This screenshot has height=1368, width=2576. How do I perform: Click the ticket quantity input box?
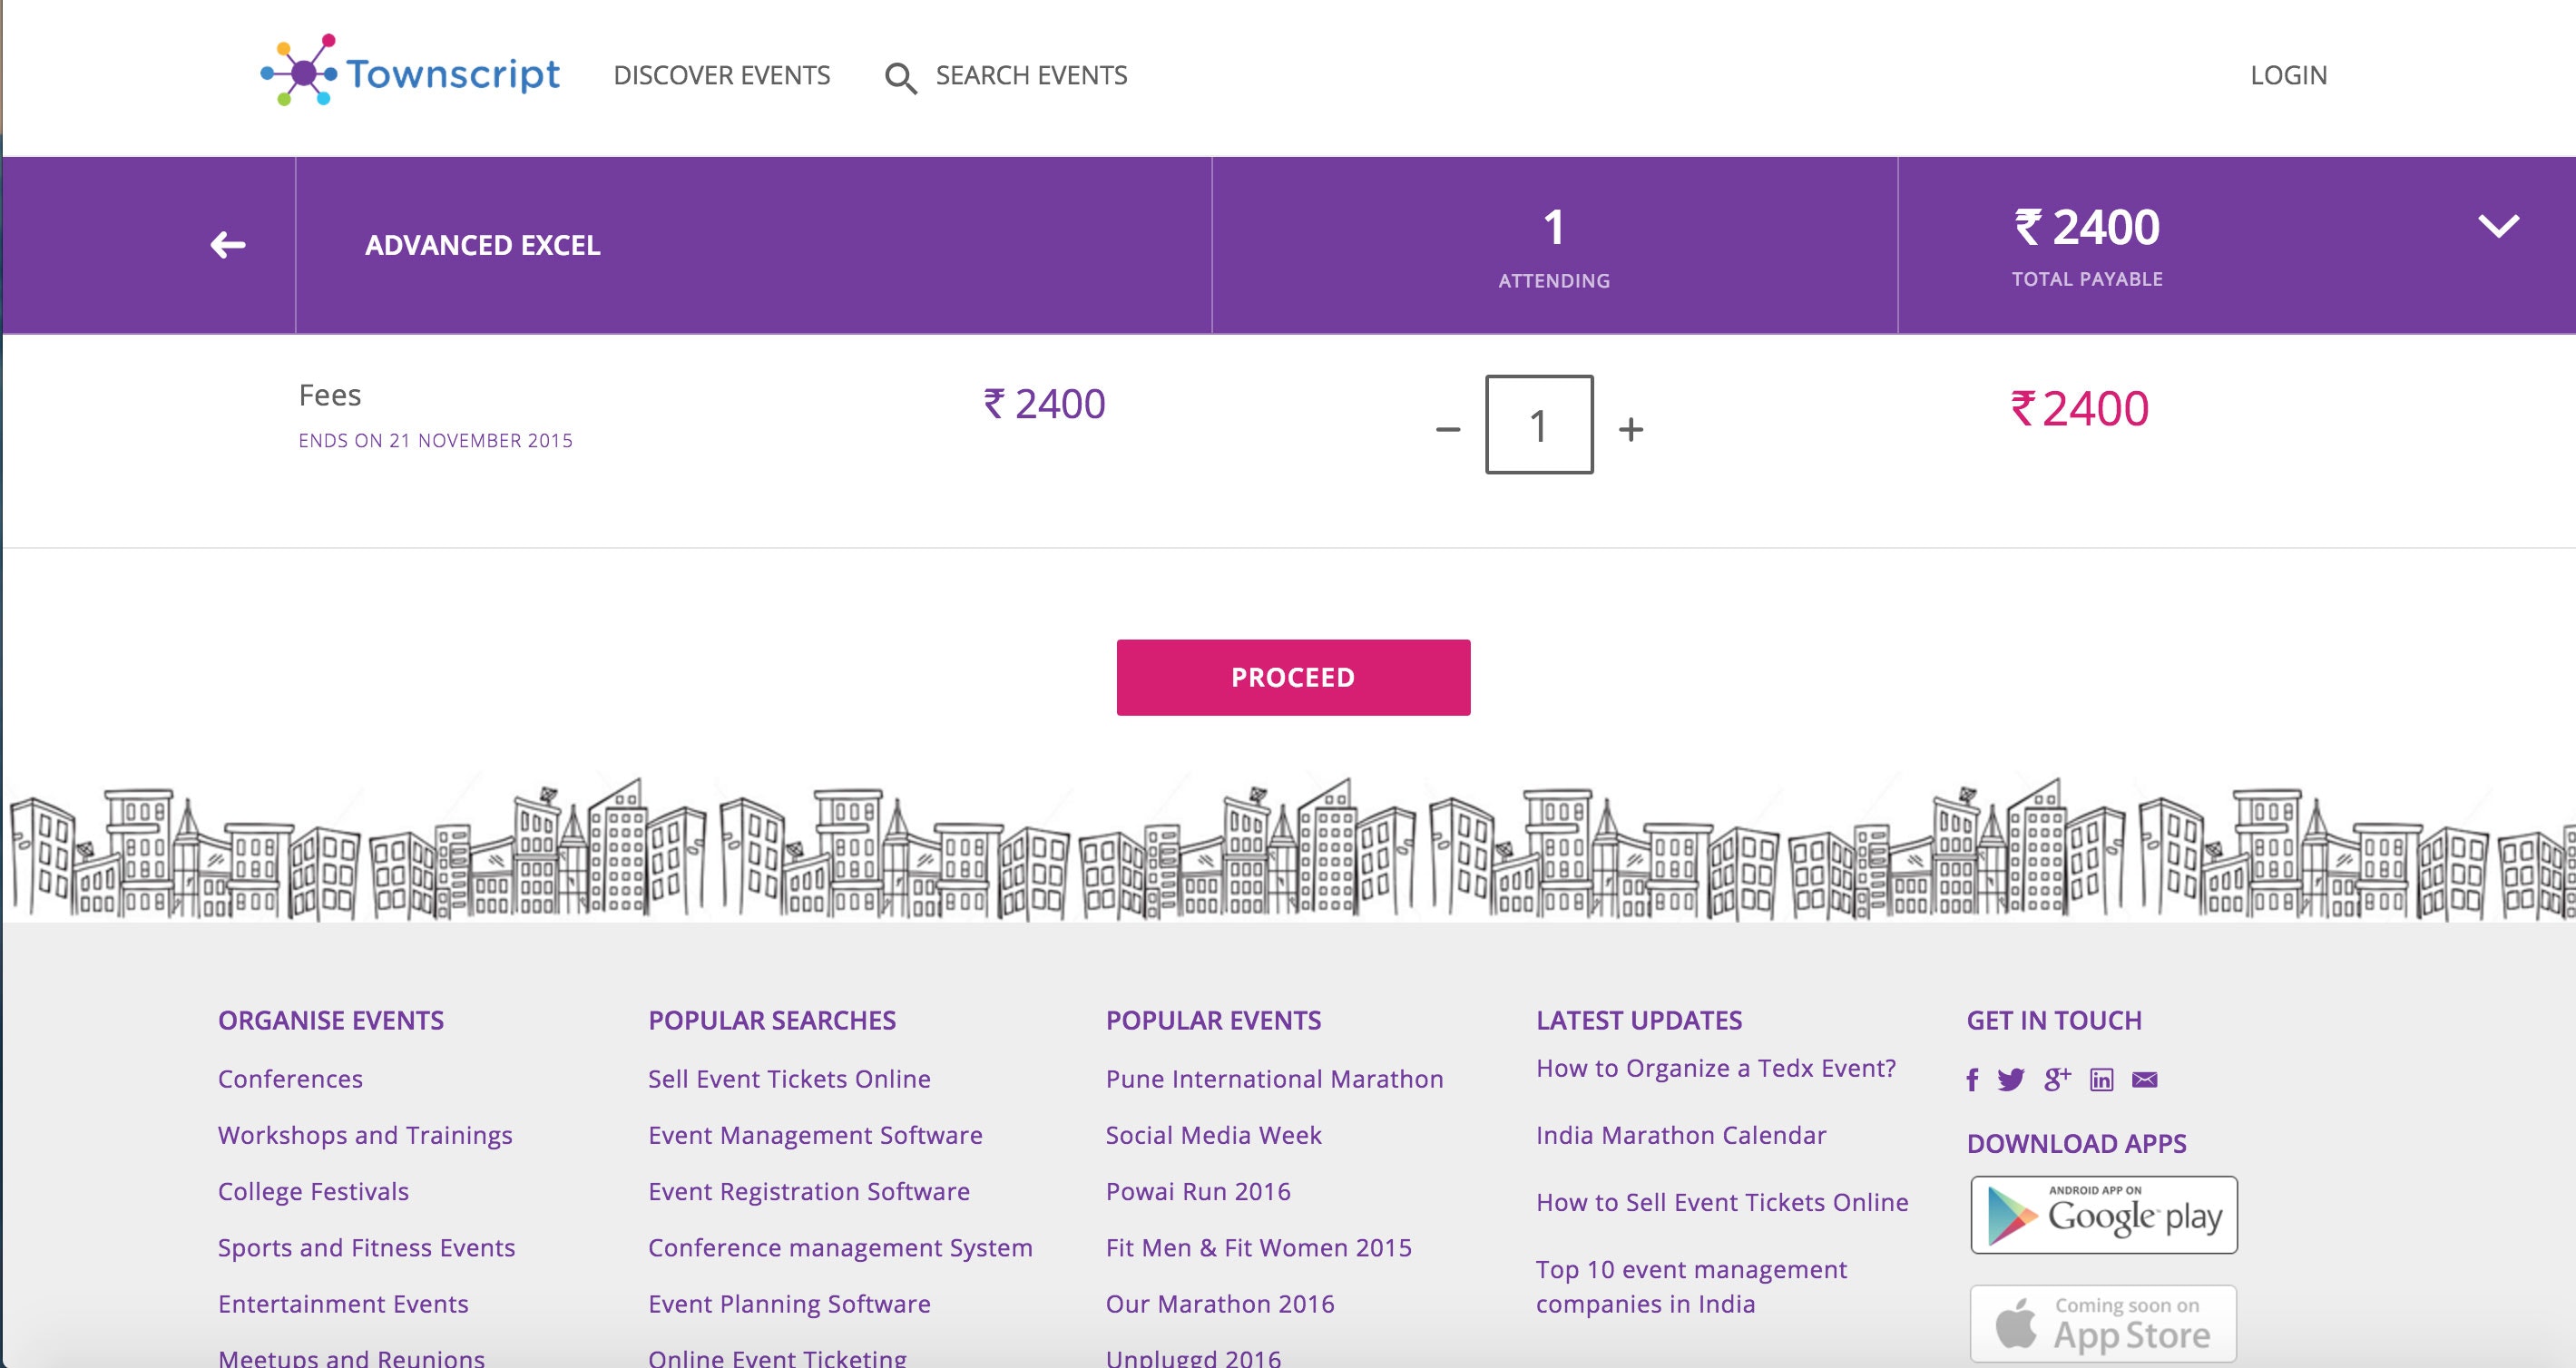[1539, 425]
